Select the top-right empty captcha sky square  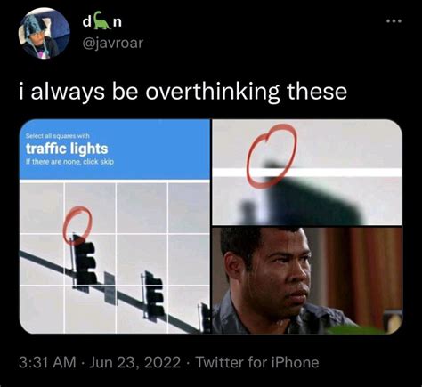[190, 208]
